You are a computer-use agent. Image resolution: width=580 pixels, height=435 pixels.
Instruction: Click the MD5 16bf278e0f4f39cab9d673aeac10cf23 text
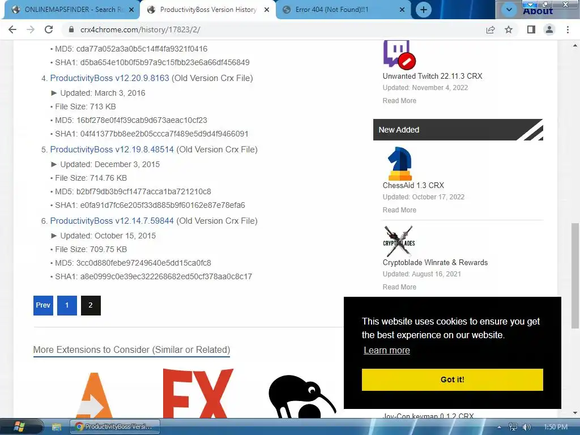[131, 120]
